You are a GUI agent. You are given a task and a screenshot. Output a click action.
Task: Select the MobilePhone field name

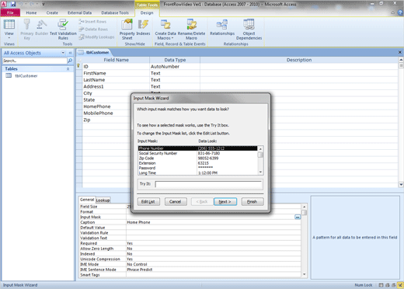98,113
